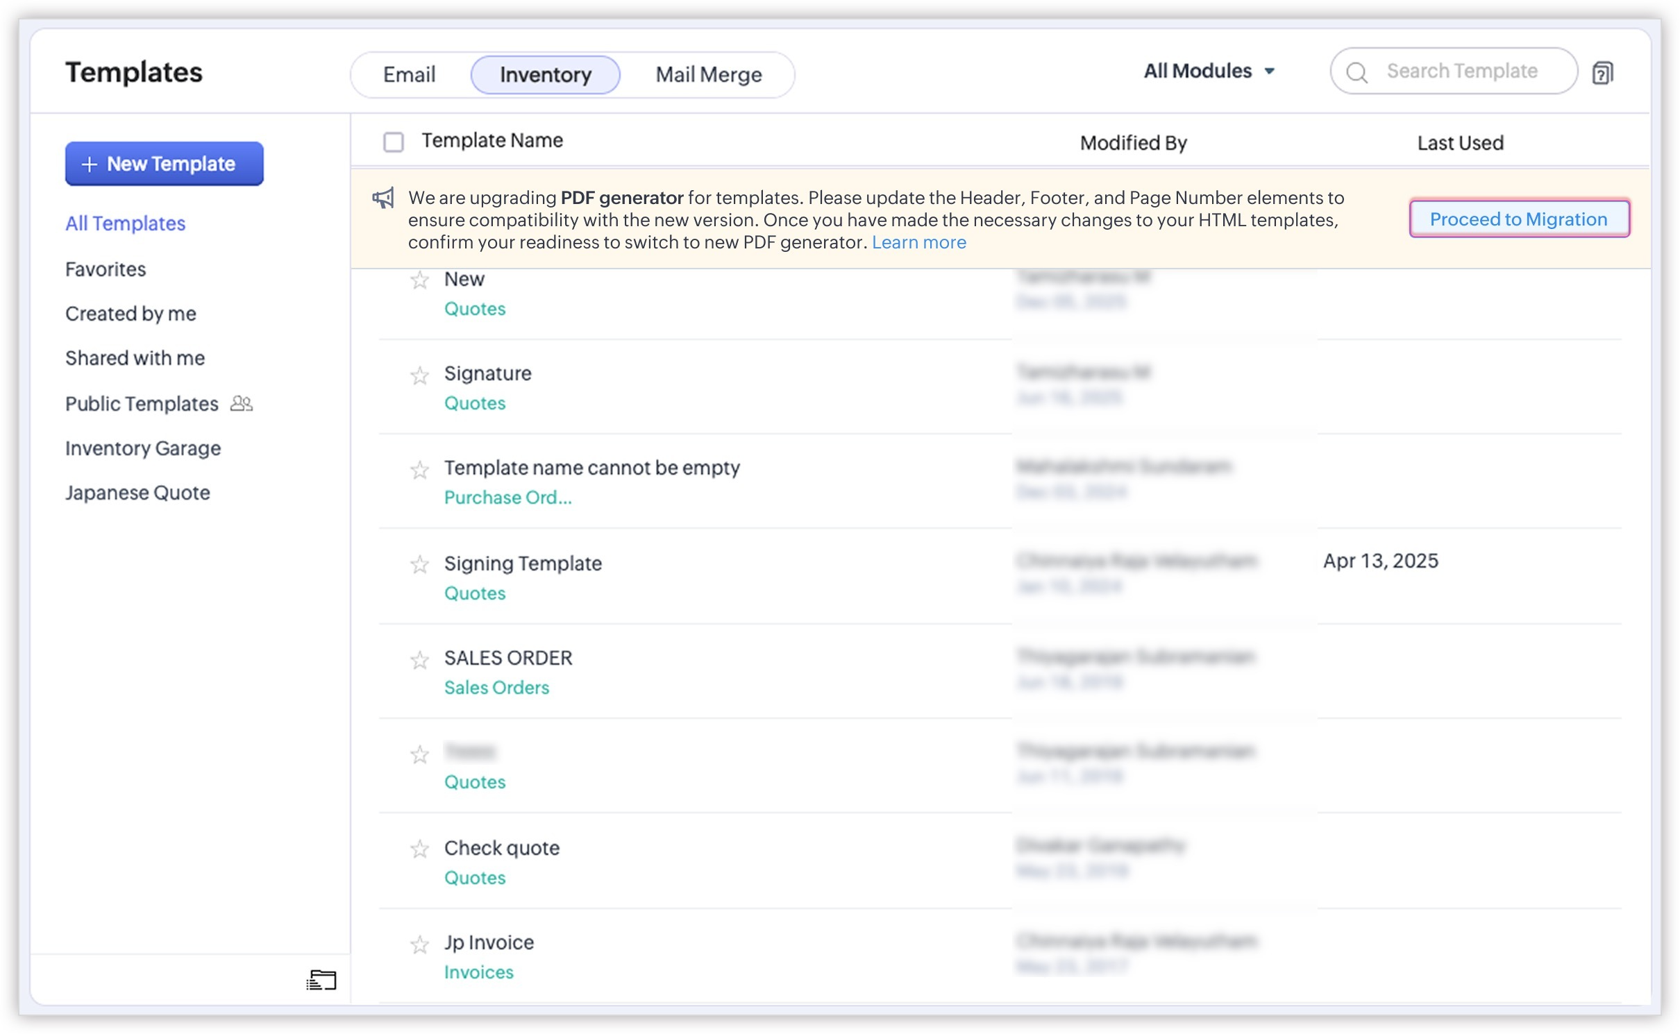Favorite the Signature template star
Screen dimensions: 1680x1034
coord(419,375)
